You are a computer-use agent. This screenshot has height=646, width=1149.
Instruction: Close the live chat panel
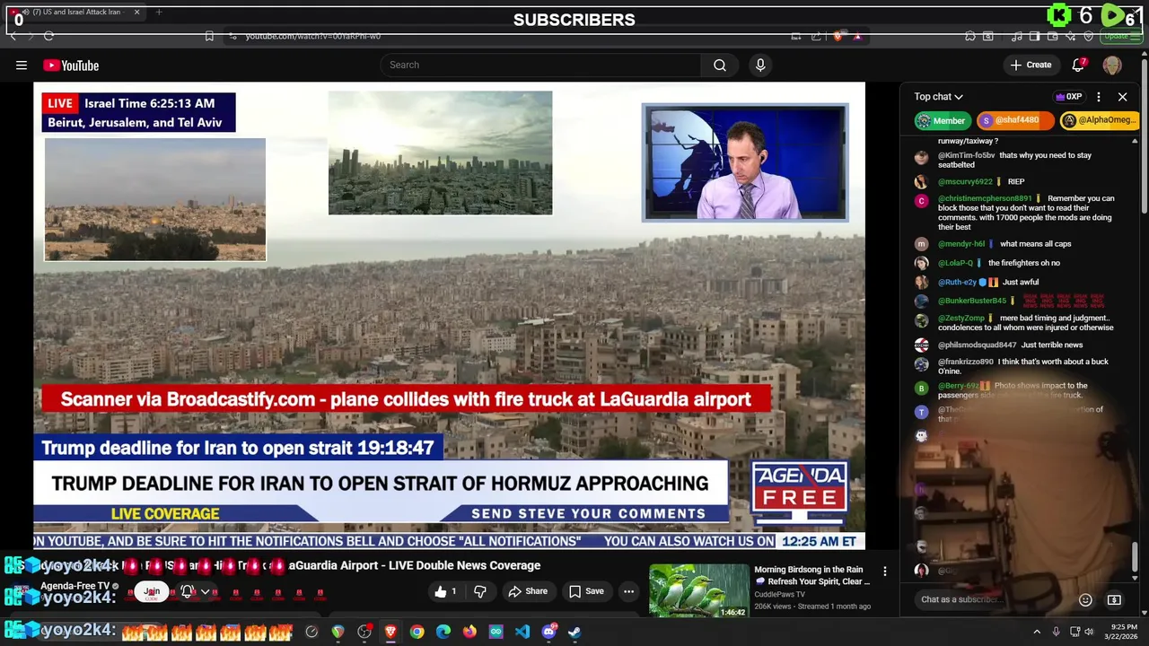point(1122,97)
